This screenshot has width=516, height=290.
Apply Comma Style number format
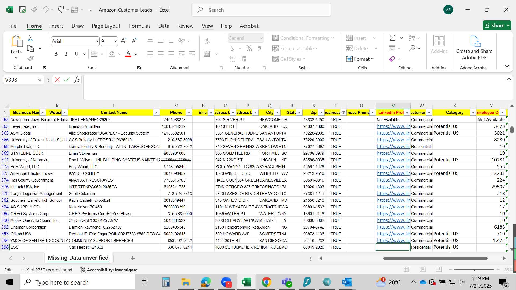(260, 49)
